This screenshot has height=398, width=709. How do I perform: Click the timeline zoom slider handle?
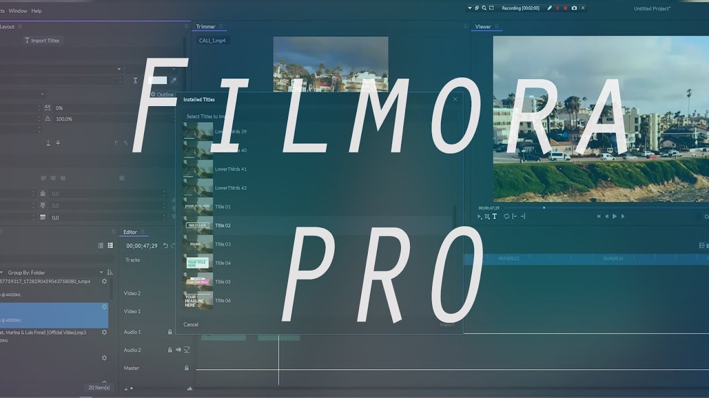click(x=131, y=389)
